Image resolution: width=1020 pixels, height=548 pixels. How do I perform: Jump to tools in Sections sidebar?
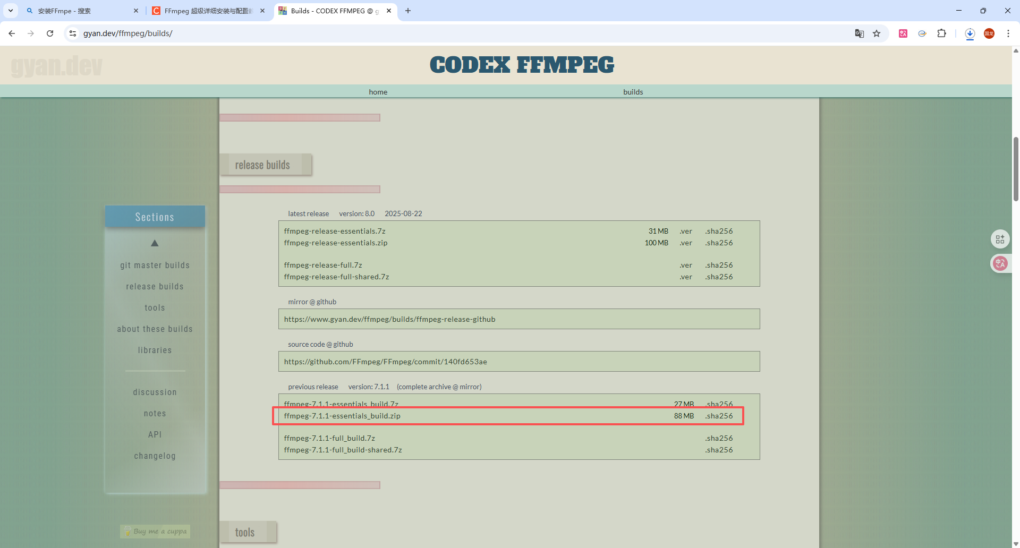click(x=155, y=308)
